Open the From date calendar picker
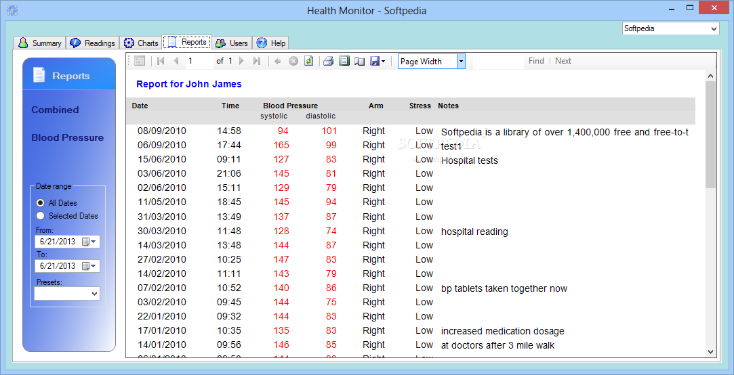Screen dimensions: 734x375 tap(89, 242)
